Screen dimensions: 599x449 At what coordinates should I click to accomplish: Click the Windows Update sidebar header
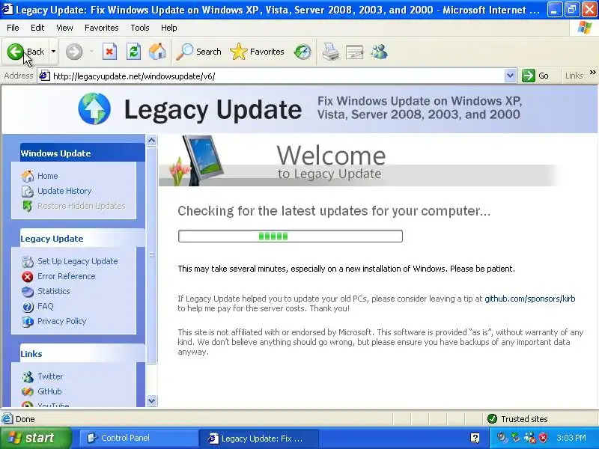(82, 153)
